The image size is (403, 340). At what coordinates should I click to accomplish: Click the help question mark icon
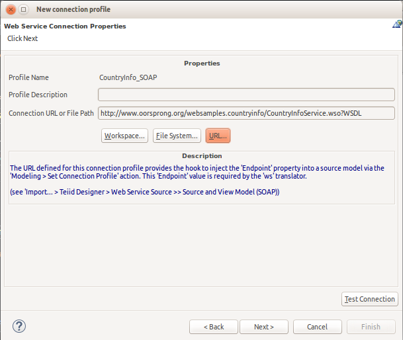click(19, 326)
